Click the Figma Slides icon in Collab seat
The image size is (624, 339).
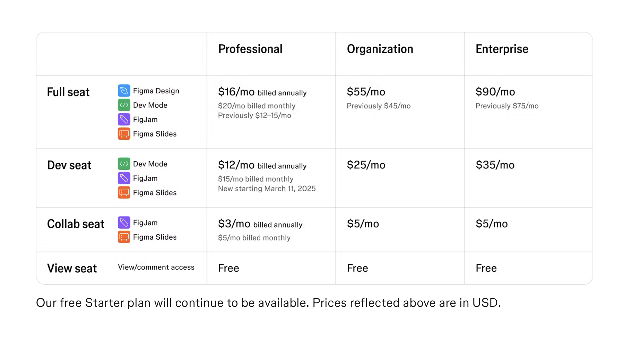[x=124, y=237]
